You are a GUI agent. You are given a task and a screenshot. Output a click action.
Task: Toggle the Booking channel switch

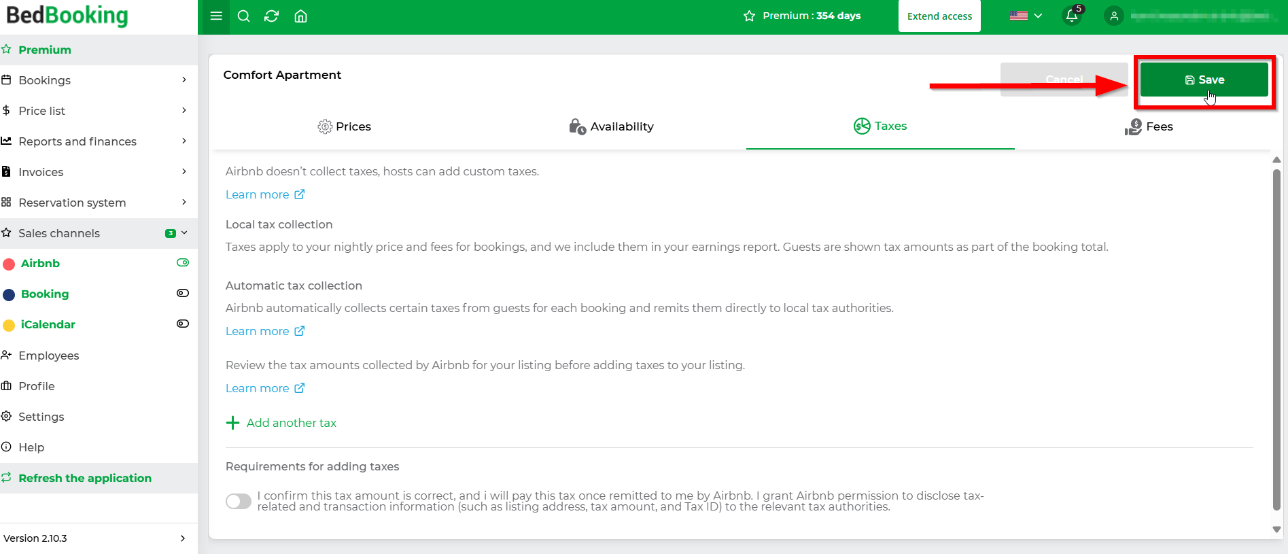click(183, 293)
